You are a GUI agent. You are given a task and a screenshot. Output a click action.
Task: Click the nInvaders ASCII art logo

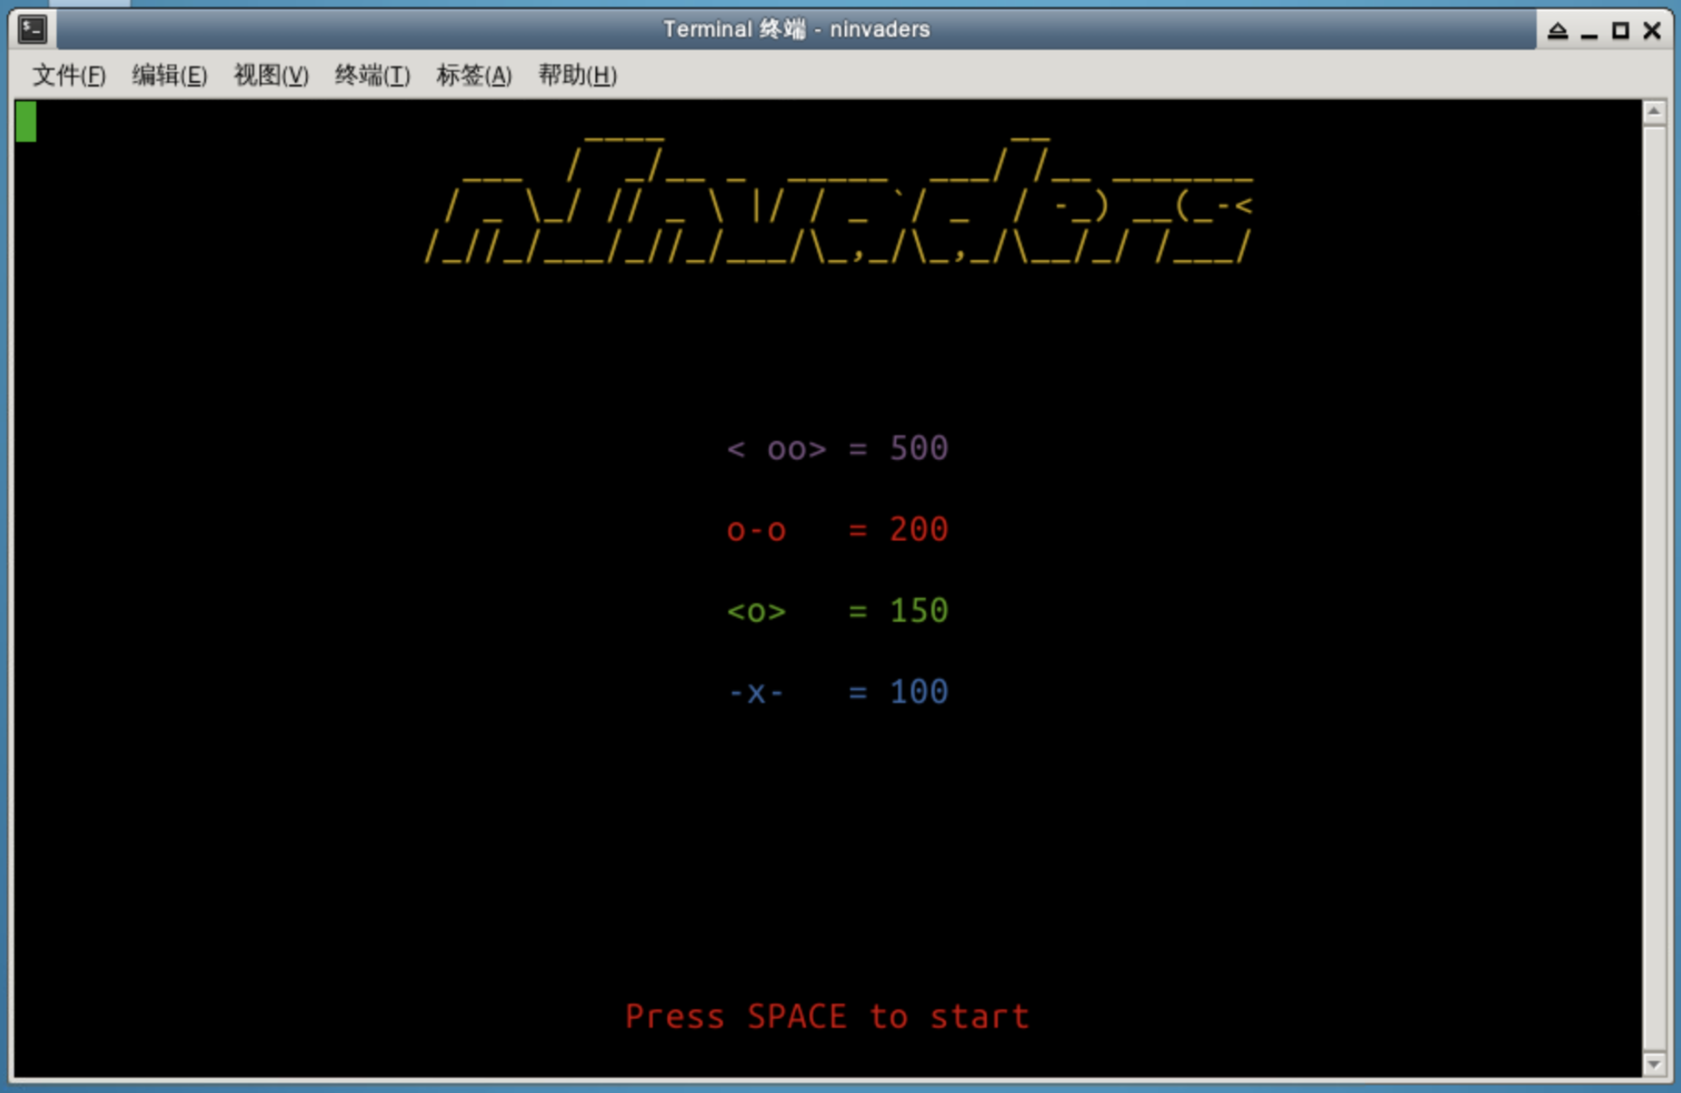[x=838, y=203]
